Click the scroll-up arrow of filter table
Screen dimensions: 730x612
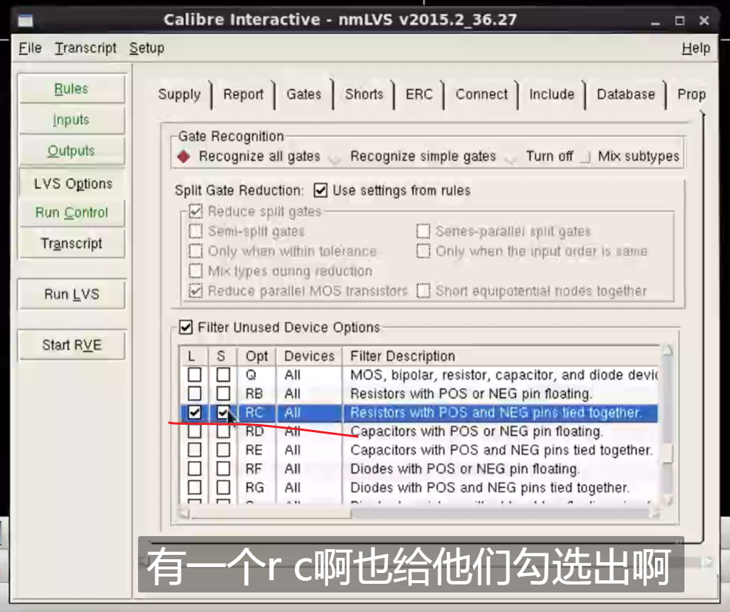(x=668, y=350)
